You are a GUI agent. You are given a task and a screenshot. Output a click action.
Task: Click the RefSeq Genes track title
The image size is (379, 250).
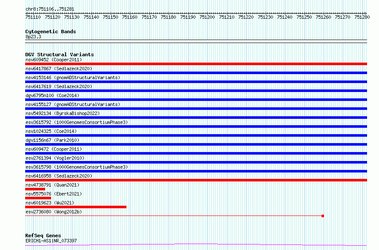(43, 236)
